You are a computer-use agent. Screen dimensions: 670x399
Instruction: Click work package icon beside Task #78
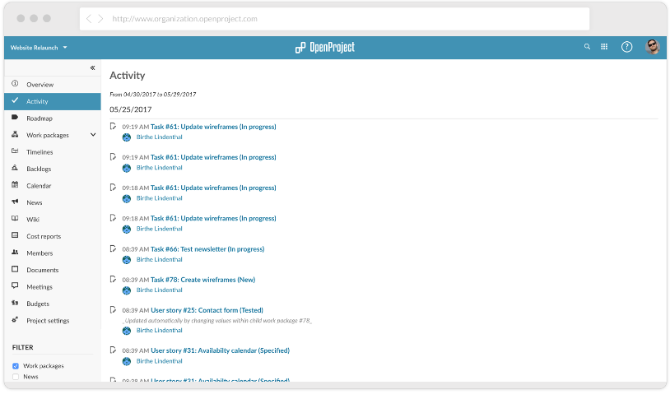(x=113, y=280)
